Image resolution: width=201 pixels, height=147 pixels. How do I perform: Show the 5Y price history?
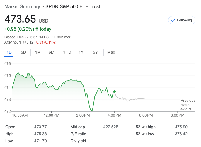pyautogui.click(x=95, y=52)
